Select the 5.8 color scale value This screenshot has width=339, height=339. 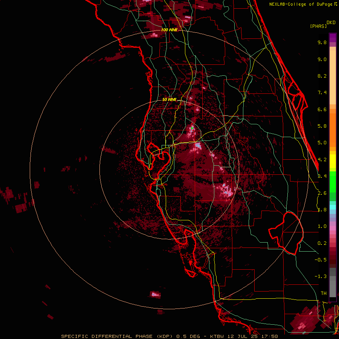(322, 126)
